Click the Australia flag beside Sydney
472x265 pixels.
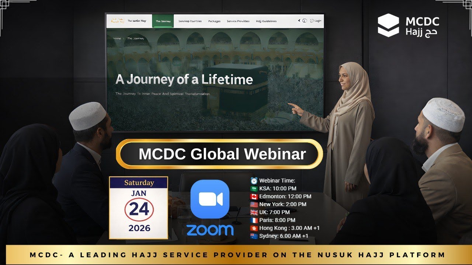tap(254, 236)
